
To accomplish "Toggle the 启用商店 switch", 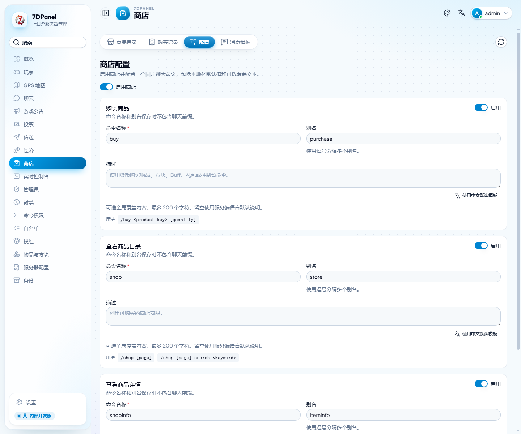I will click(106, 87).
